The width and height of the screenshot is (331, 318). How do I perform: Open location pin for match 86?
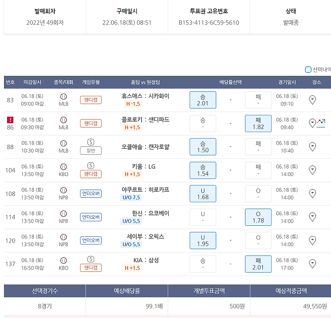[312, 123]
